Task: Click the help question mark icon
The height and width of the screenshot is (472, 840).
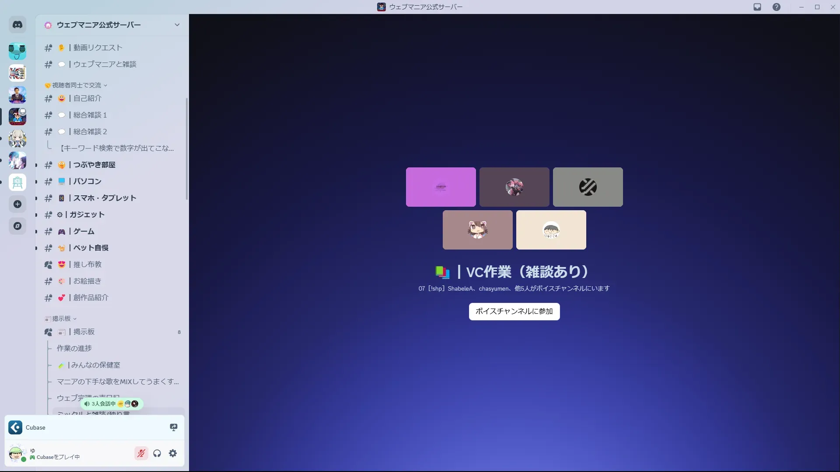Action: 776,7
